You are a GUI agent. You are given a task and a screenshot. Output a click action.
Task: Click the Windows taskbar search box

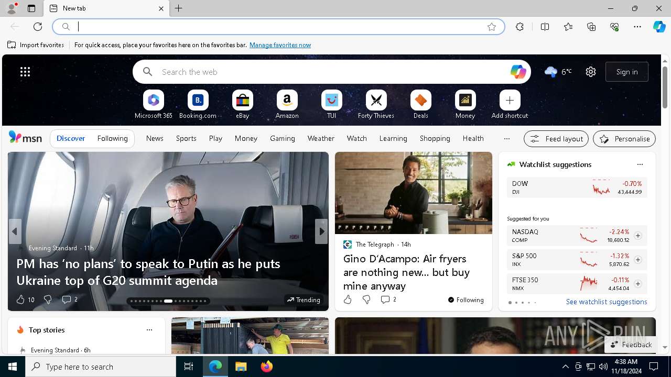(x=101, y=367)
